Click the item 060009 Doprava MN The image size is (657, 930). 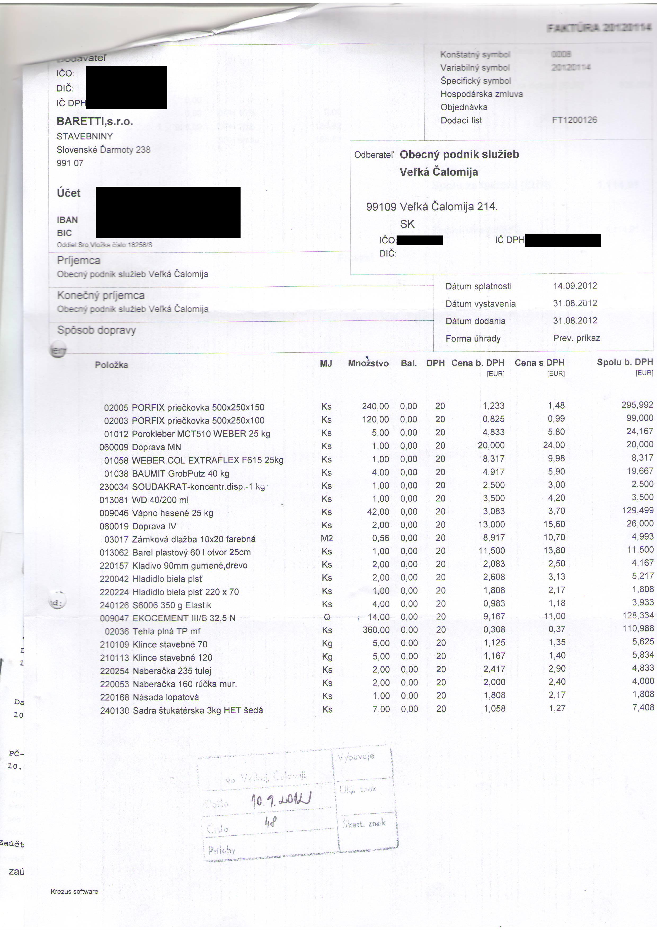pos(140,447)
